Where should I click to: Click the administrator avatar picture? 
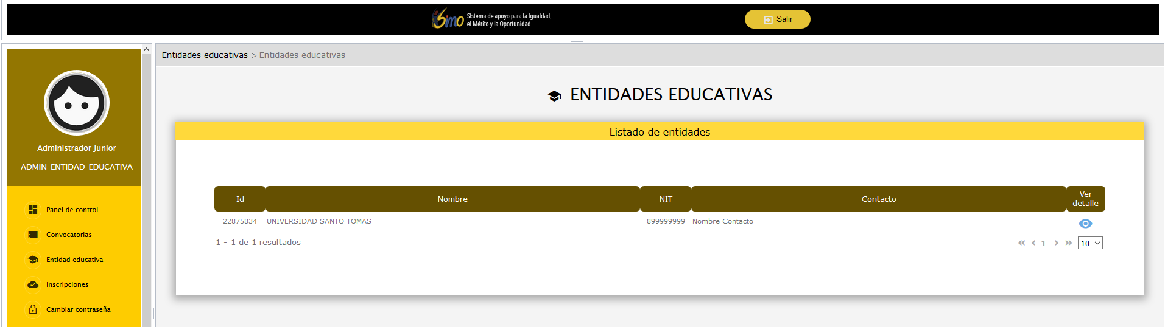point(77,103)
